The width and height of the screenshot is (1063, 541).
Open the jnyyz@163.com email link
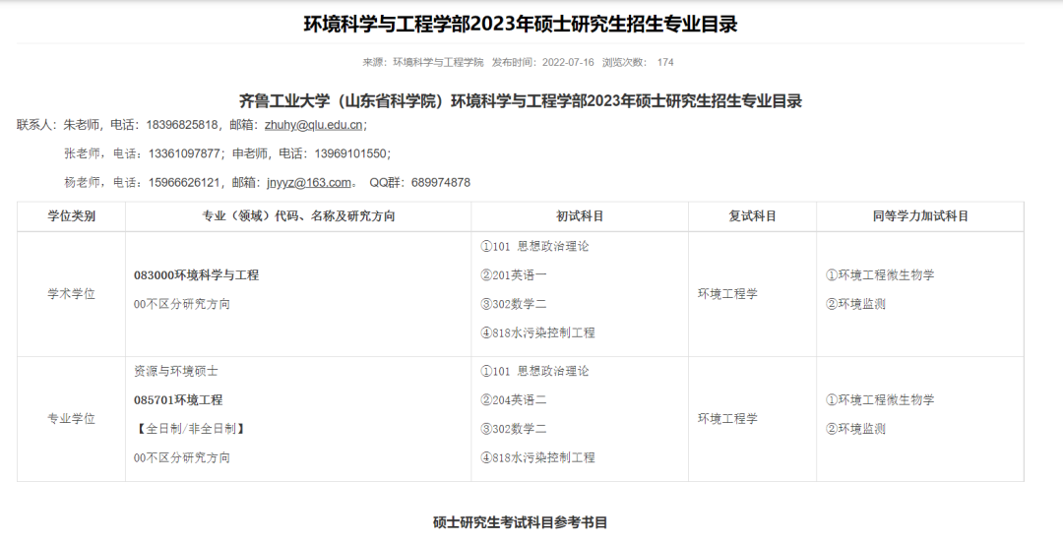[309, 182]
